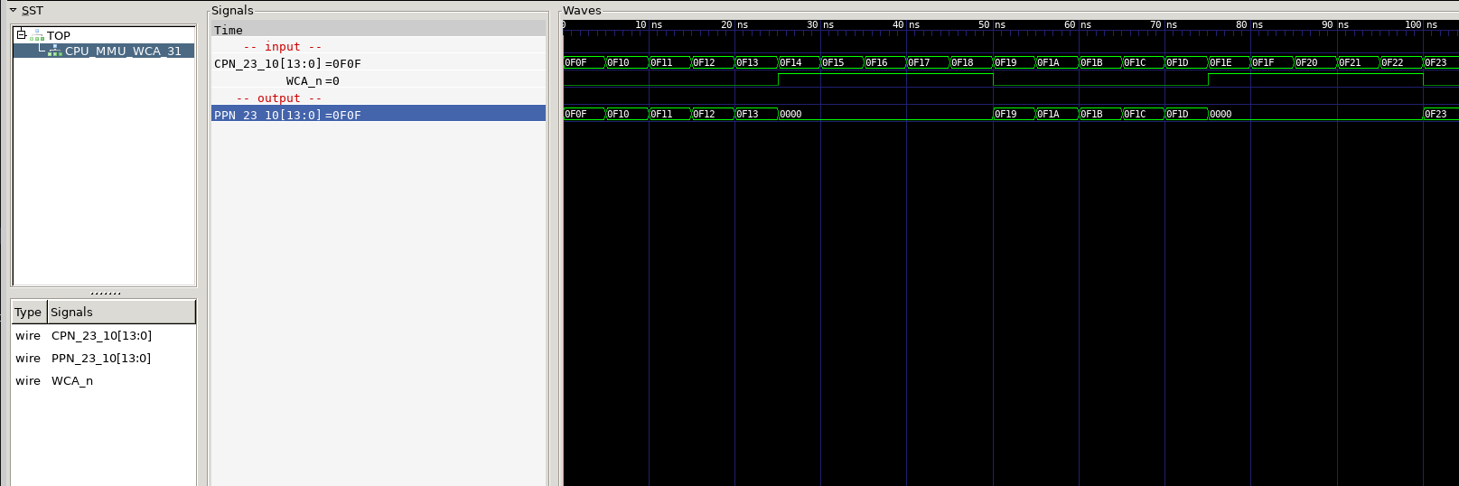Click the 90 ns timeline tick
This screenshot has height=486, width=1459.
coord(1336,24)
